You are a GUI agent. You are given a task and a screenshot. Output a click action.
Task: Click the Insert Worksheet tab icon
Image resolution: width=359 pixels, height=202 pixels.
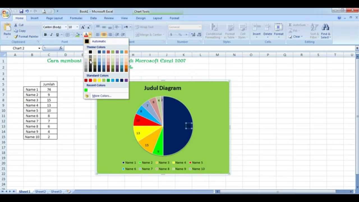point(68,192)
